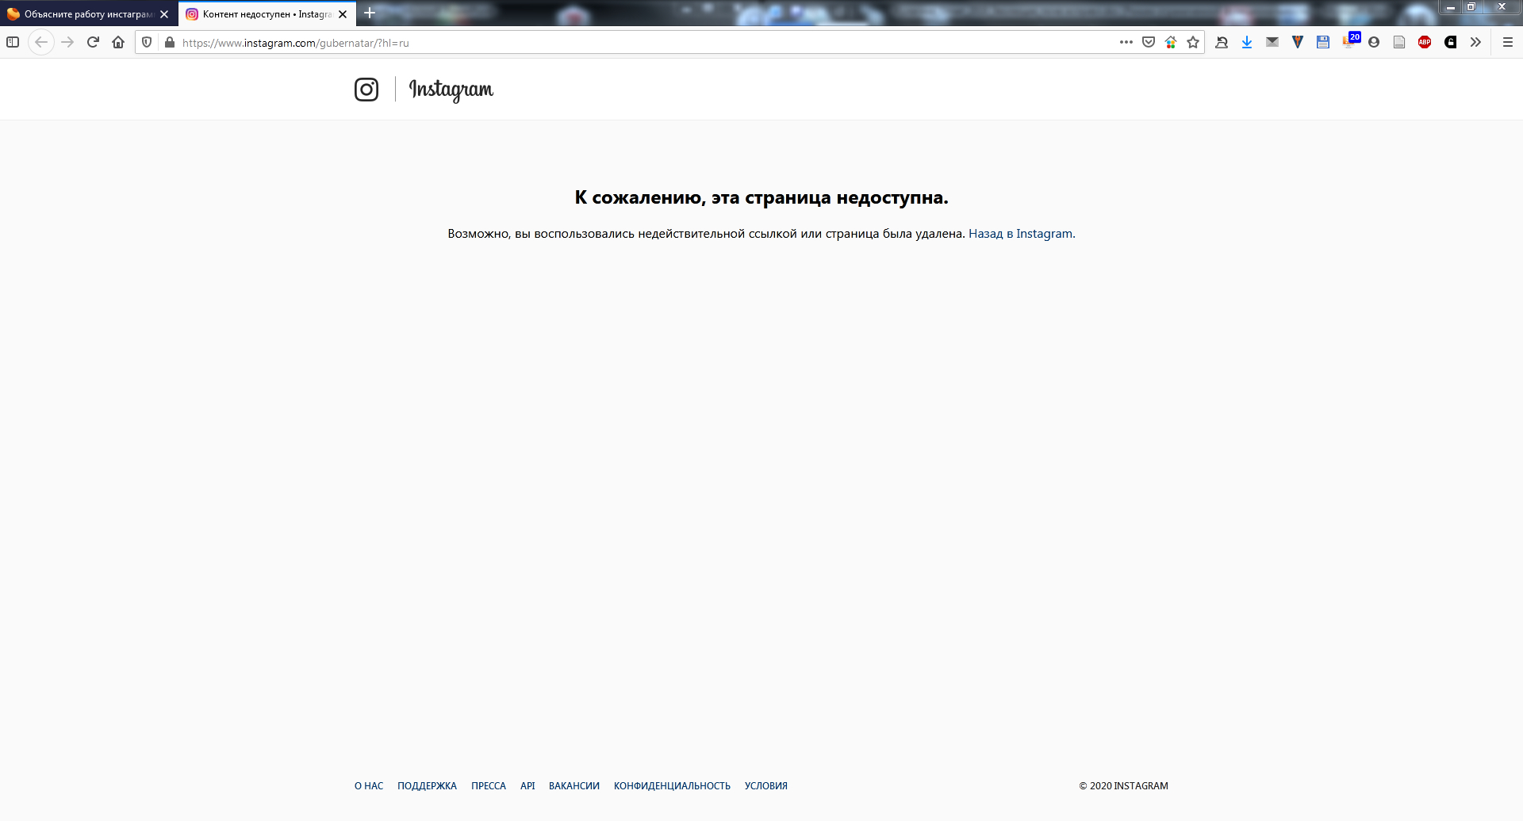Open the 'API' footer link

[x=527, y=786]
